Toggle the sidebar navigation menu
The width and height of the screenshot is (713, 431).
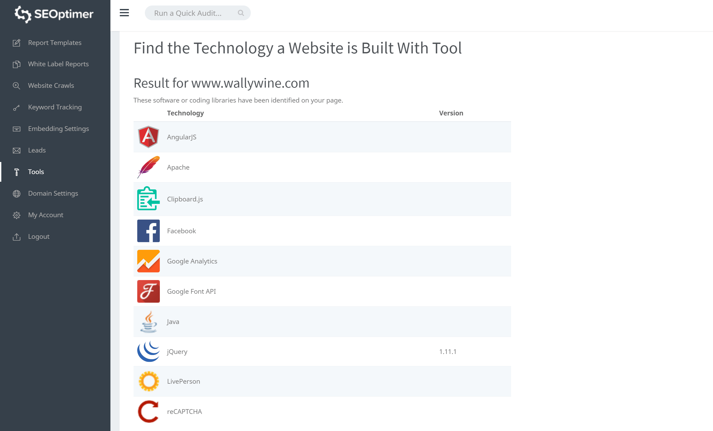coord(124,13)
